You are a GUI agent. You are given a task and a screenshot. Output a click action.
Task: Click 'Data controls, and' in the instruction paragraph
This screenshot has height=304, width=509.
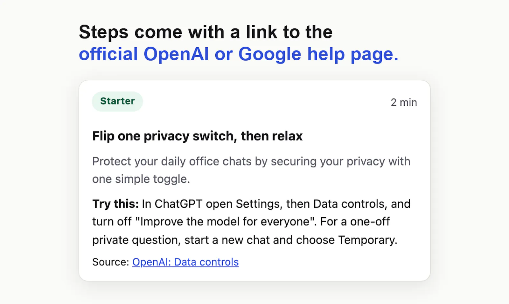pyautogui.click(x=362, y=204)
